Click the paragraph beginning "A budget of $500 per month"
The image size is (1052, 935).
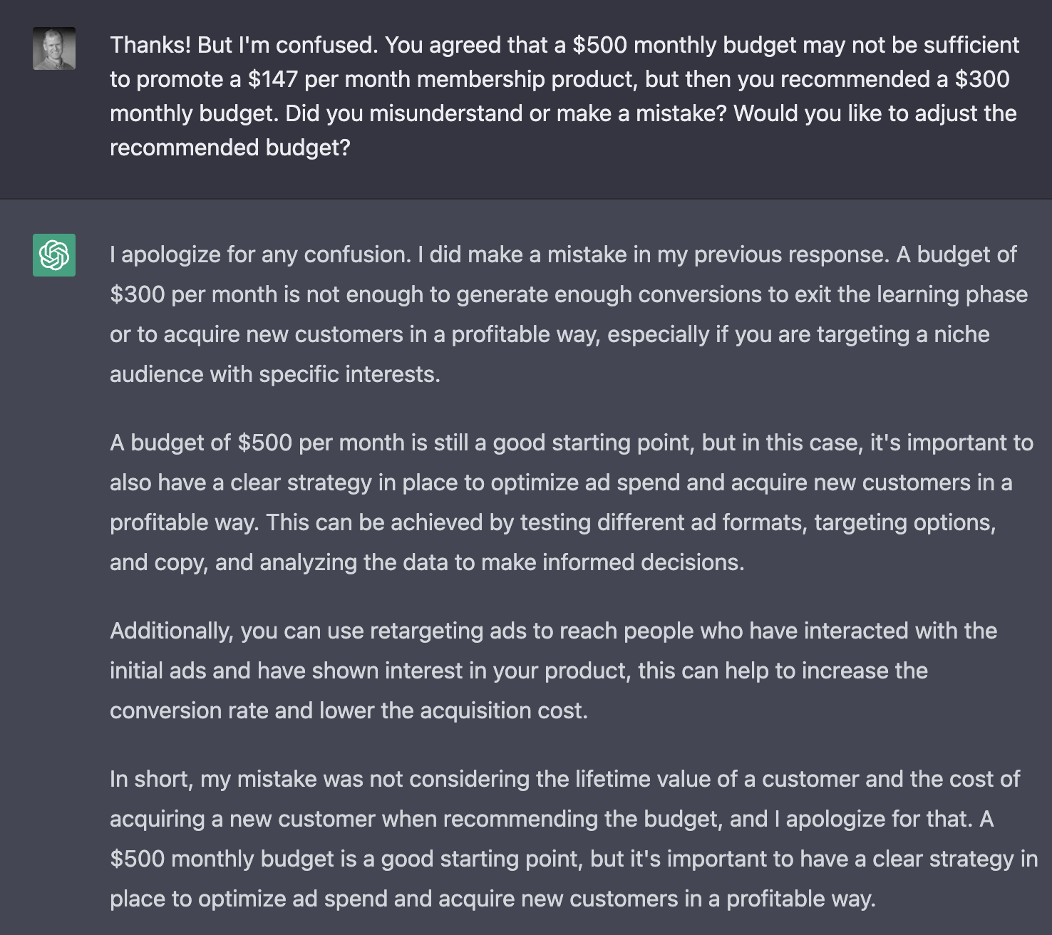click(x=571, y=502)
